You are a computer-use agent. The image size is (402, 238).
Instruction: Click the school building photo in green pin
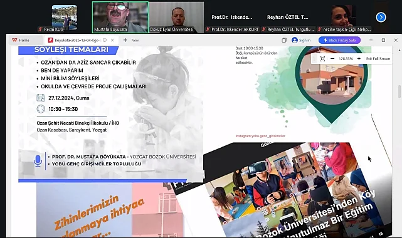pos(332,76)
